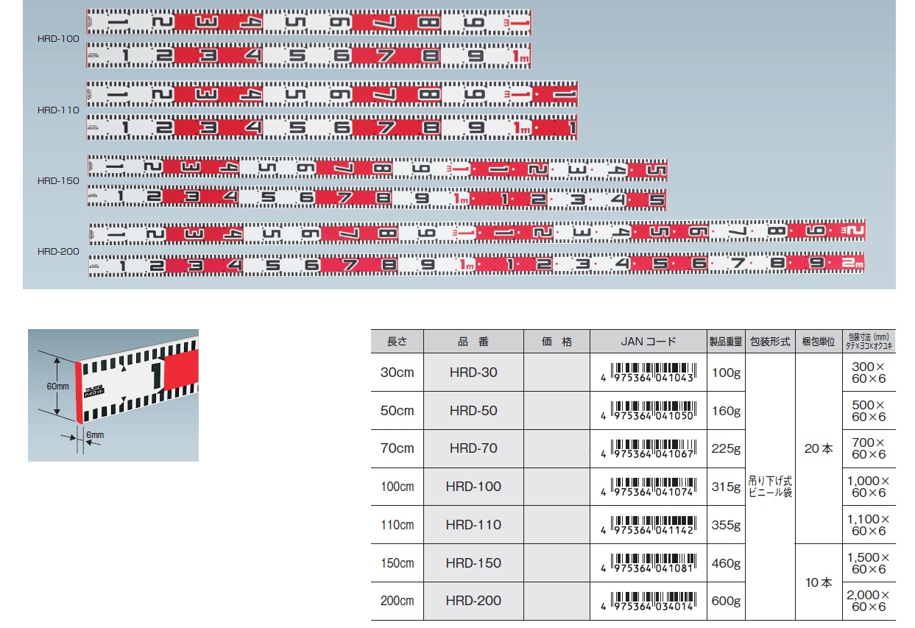
Task: Click the 2,000×60×6 dimensions cell
Action: point(869,601)
